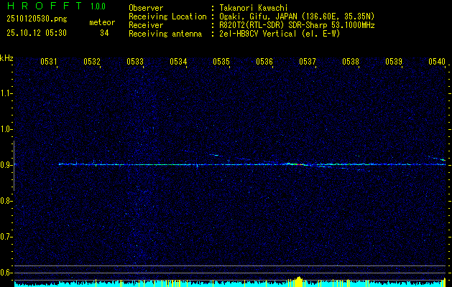Click the Receiver field label
The width and height of the screenshot is (452, 287).
pos(146,25)
